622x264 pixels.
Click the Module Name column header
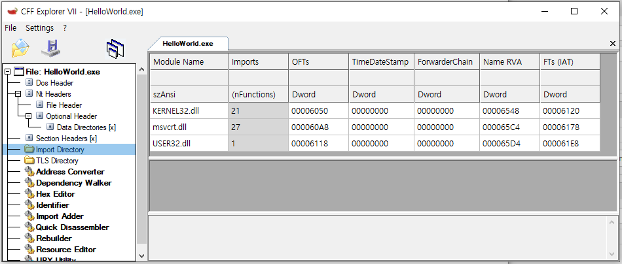point(189,61)
